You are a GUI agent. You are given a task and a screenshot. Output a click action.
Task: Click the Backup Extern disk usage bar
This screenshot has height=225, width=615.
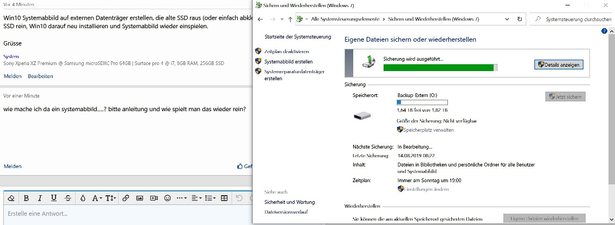coord(422,102)
